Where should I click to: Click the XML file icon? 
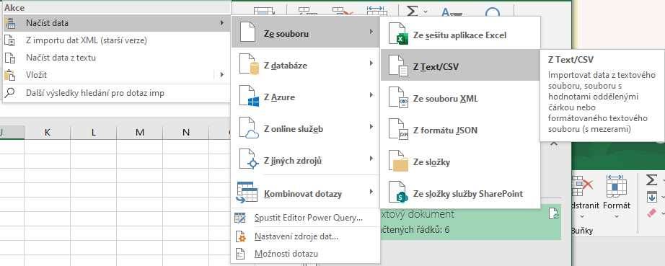pyautogui.click(x=398, y=98)
